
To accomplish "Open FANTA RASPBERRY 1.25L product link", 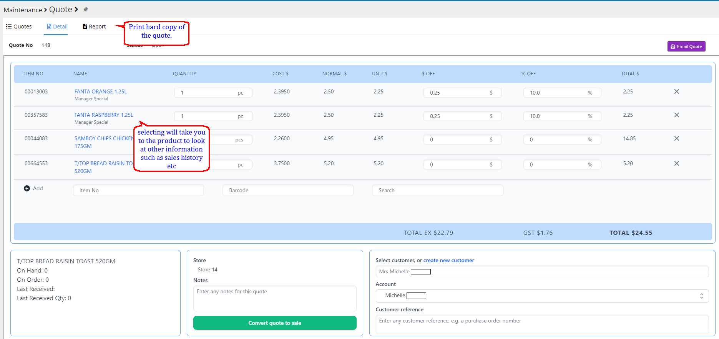I will click(x=104, y=115).
